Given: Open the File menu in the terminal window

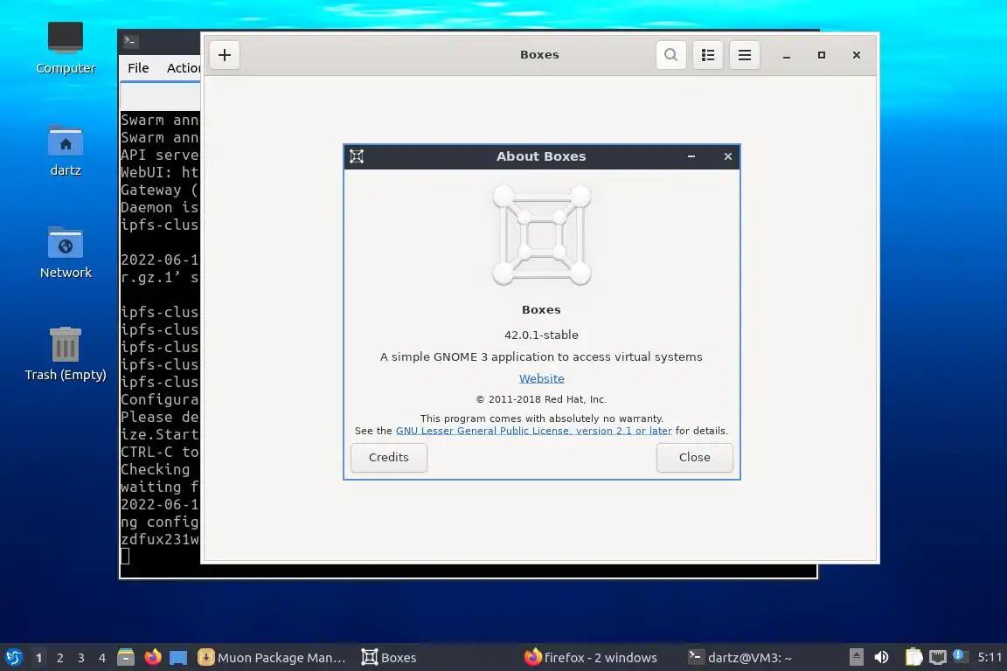Looking at the screenshot, I should [x=138, y=68].
